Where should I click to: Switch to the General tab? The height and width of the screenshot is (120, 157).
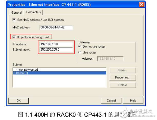16,12
